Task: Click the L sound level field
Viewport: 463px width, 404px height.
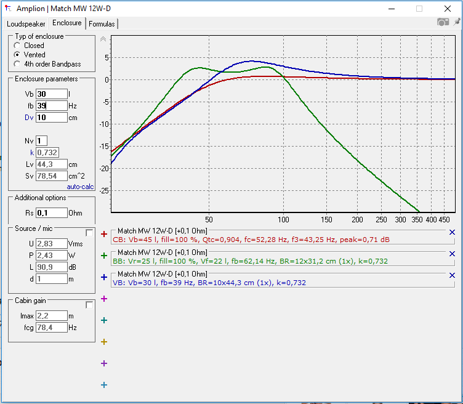Action: 52,267
